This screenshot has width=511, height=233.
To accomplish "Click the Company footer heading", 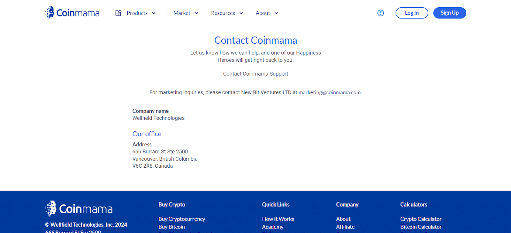I will tap(347, 205).
